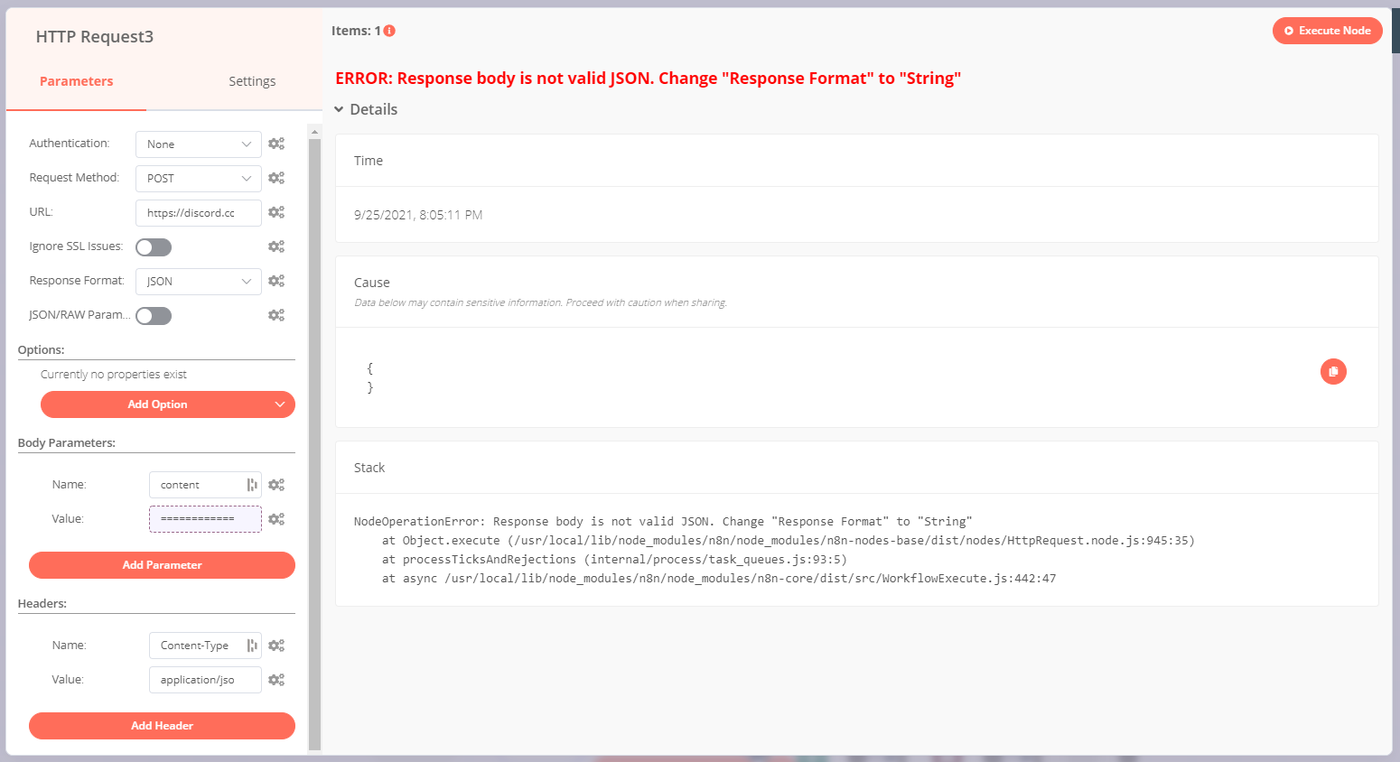Click gear icon beside Ignore SSL Issues
This screenshot has width=1400, height=762.
click(x=276, y=246)
